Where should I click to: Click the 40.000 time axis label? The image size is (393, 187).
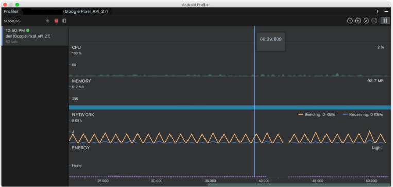point(264,181)
